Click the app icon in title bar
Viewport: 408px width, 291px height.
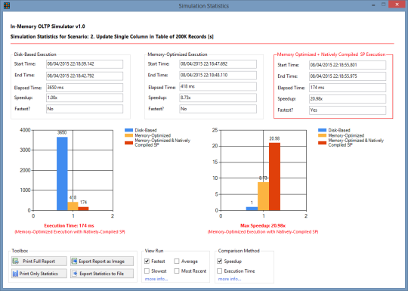(7, 5)
